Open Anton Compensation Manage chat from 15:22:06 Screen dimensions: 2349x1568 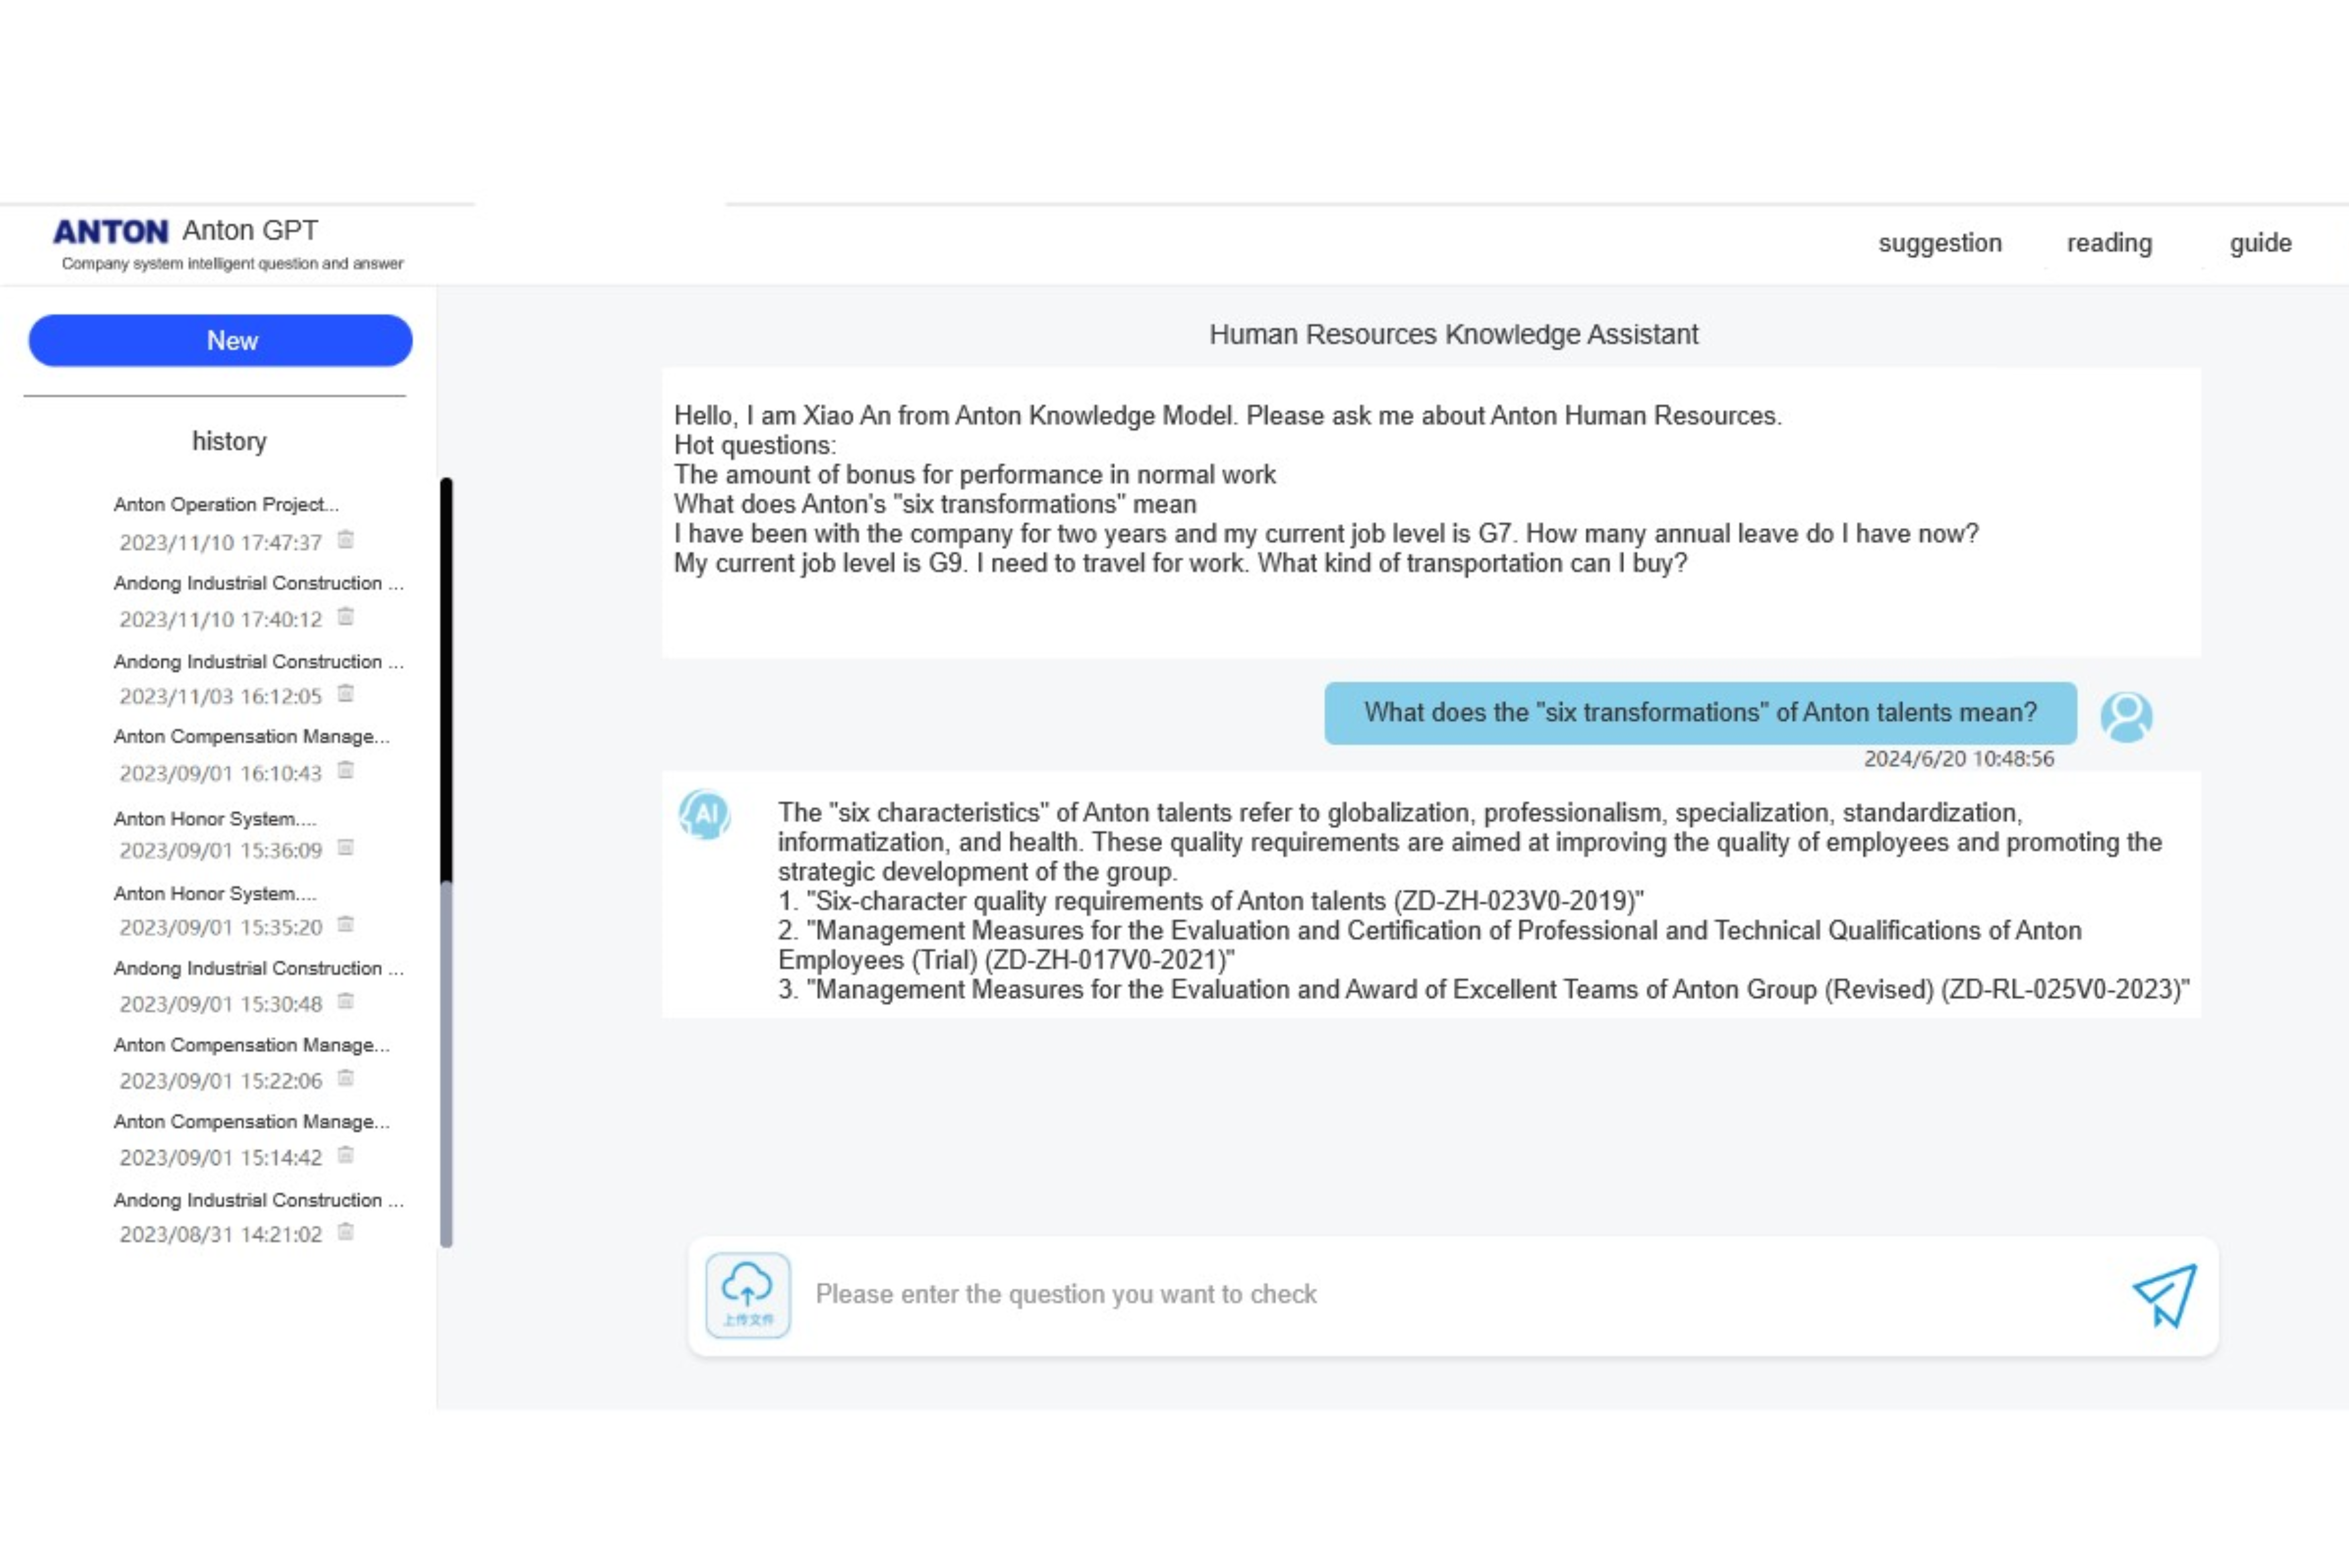pyautogui.click(x=251, y=1045)
